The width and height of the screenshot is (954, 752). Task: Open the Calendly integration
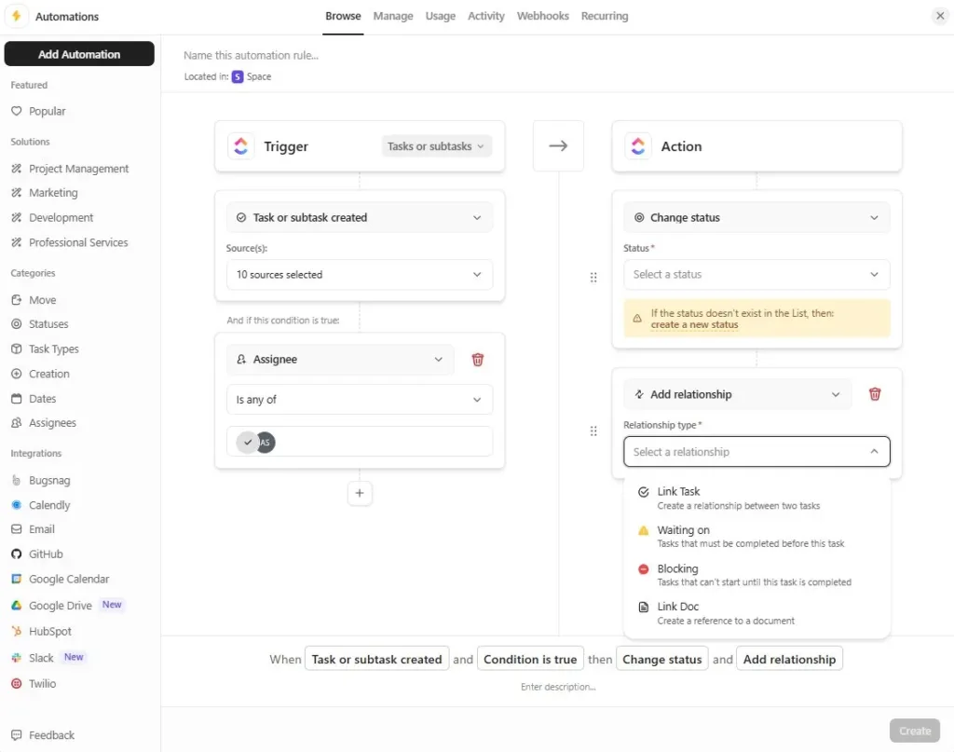tap(41, 506)
